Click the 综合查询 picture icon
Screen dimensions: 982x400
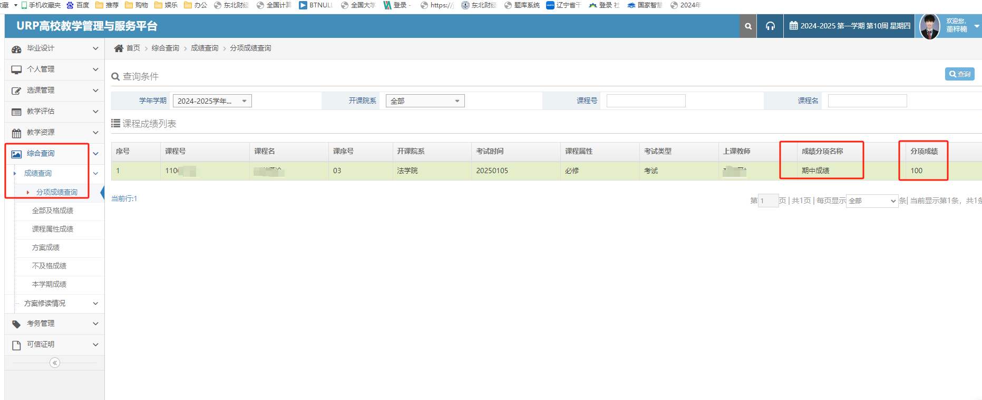tap(16, 154)
